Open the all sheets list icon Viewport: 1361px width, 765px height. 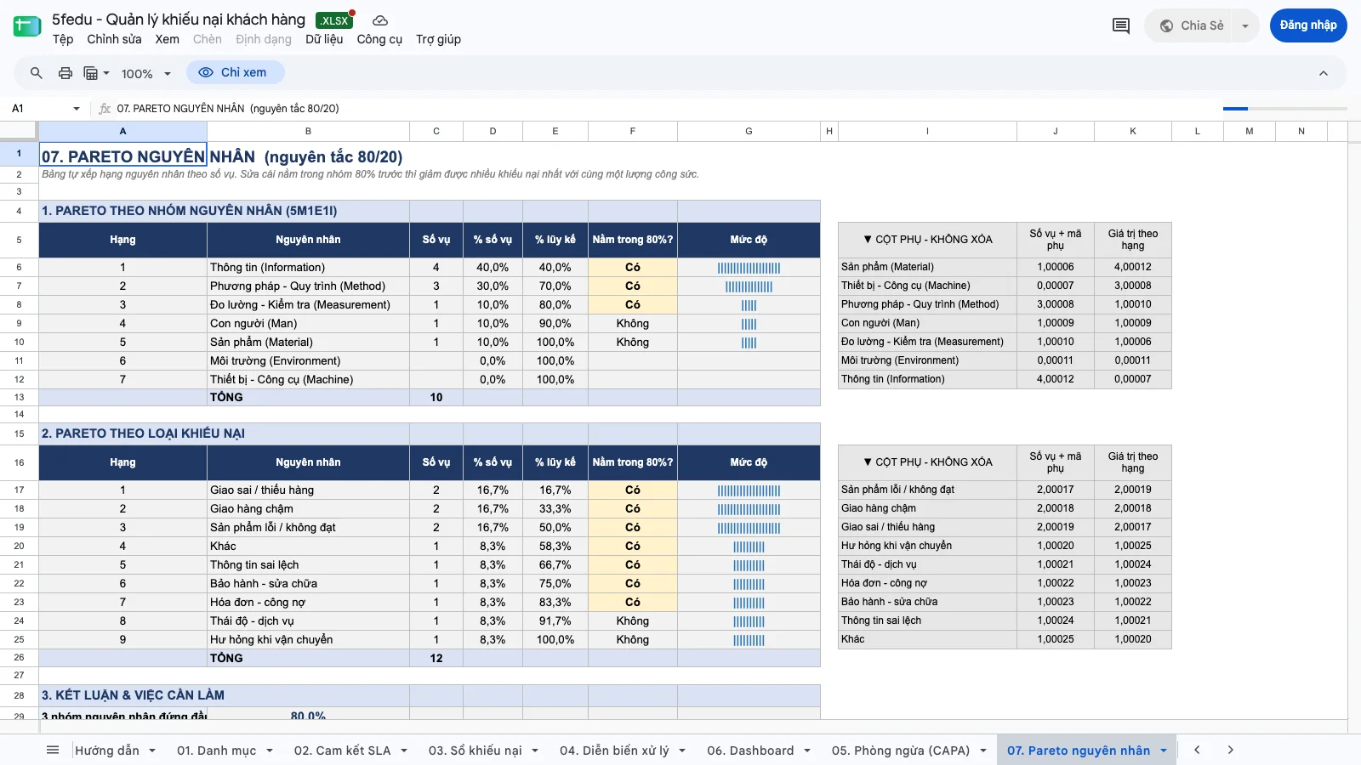(53, 750)
